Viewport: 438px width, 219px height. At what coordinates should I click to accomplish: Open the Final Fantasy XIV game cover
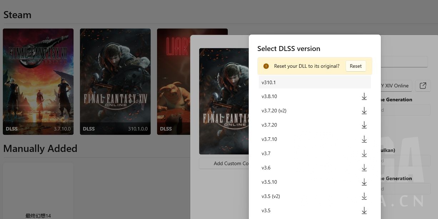(x=115, y=81)
